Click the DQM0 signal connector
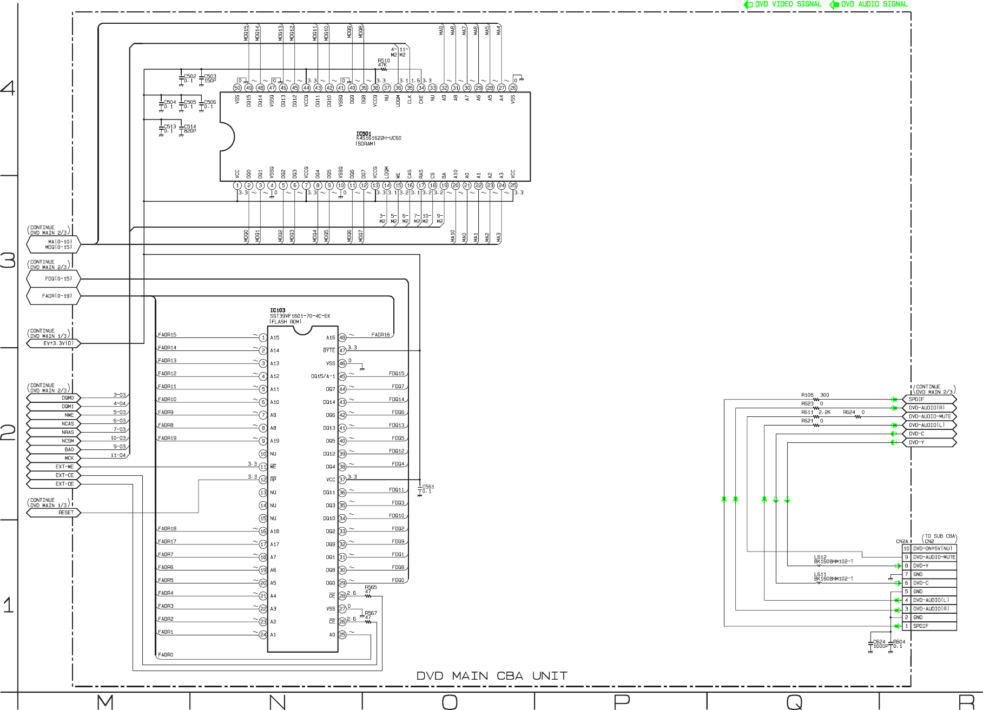Viewport: 983px width, 710px height. [53, 398]
